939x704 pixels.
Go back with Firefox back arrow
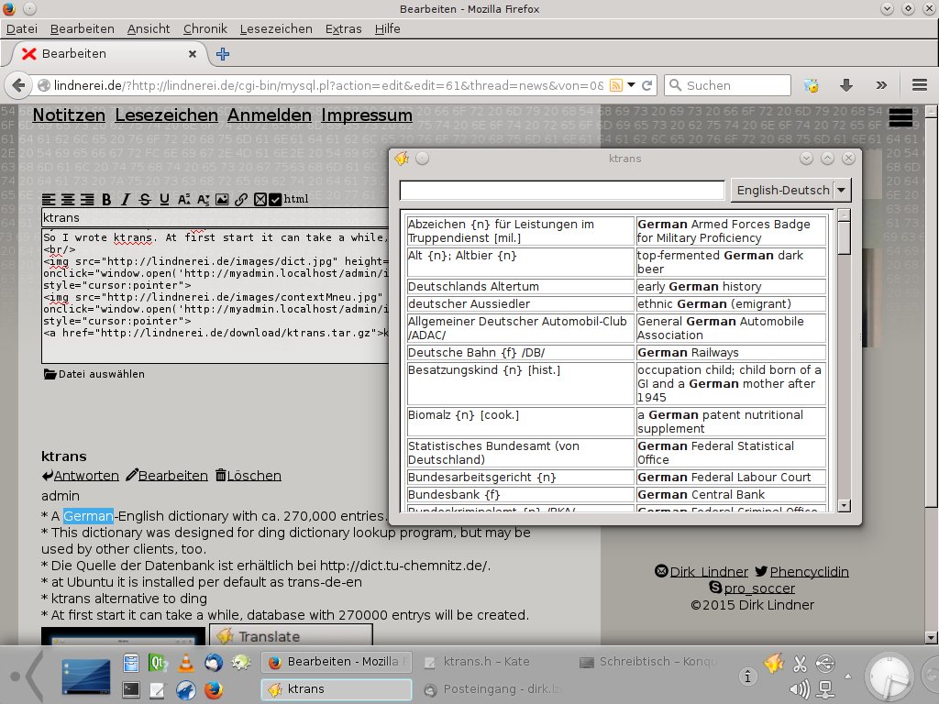coord(18,85)
